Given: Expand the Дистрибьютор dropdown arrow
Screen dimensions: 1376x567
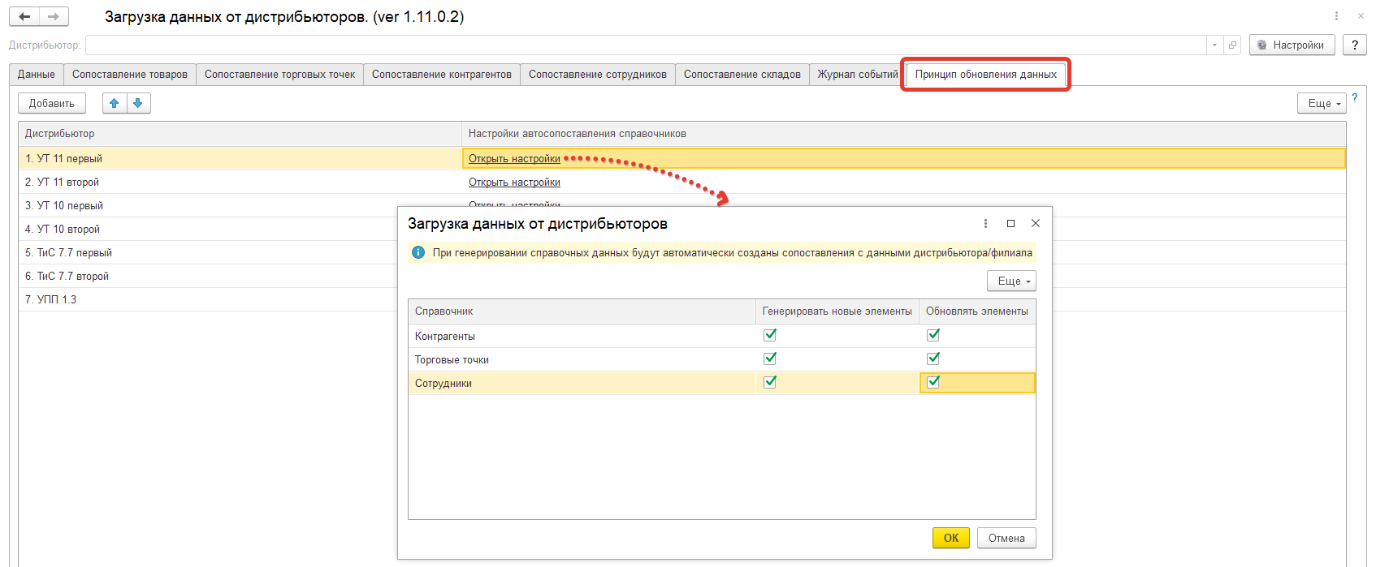Looking at the screenshot, I should click(1214, 45).
